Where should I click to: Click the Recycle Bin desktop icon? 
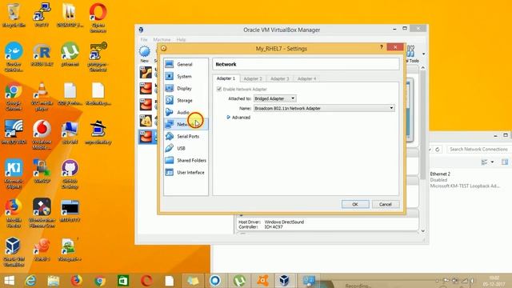pos(14,15)
